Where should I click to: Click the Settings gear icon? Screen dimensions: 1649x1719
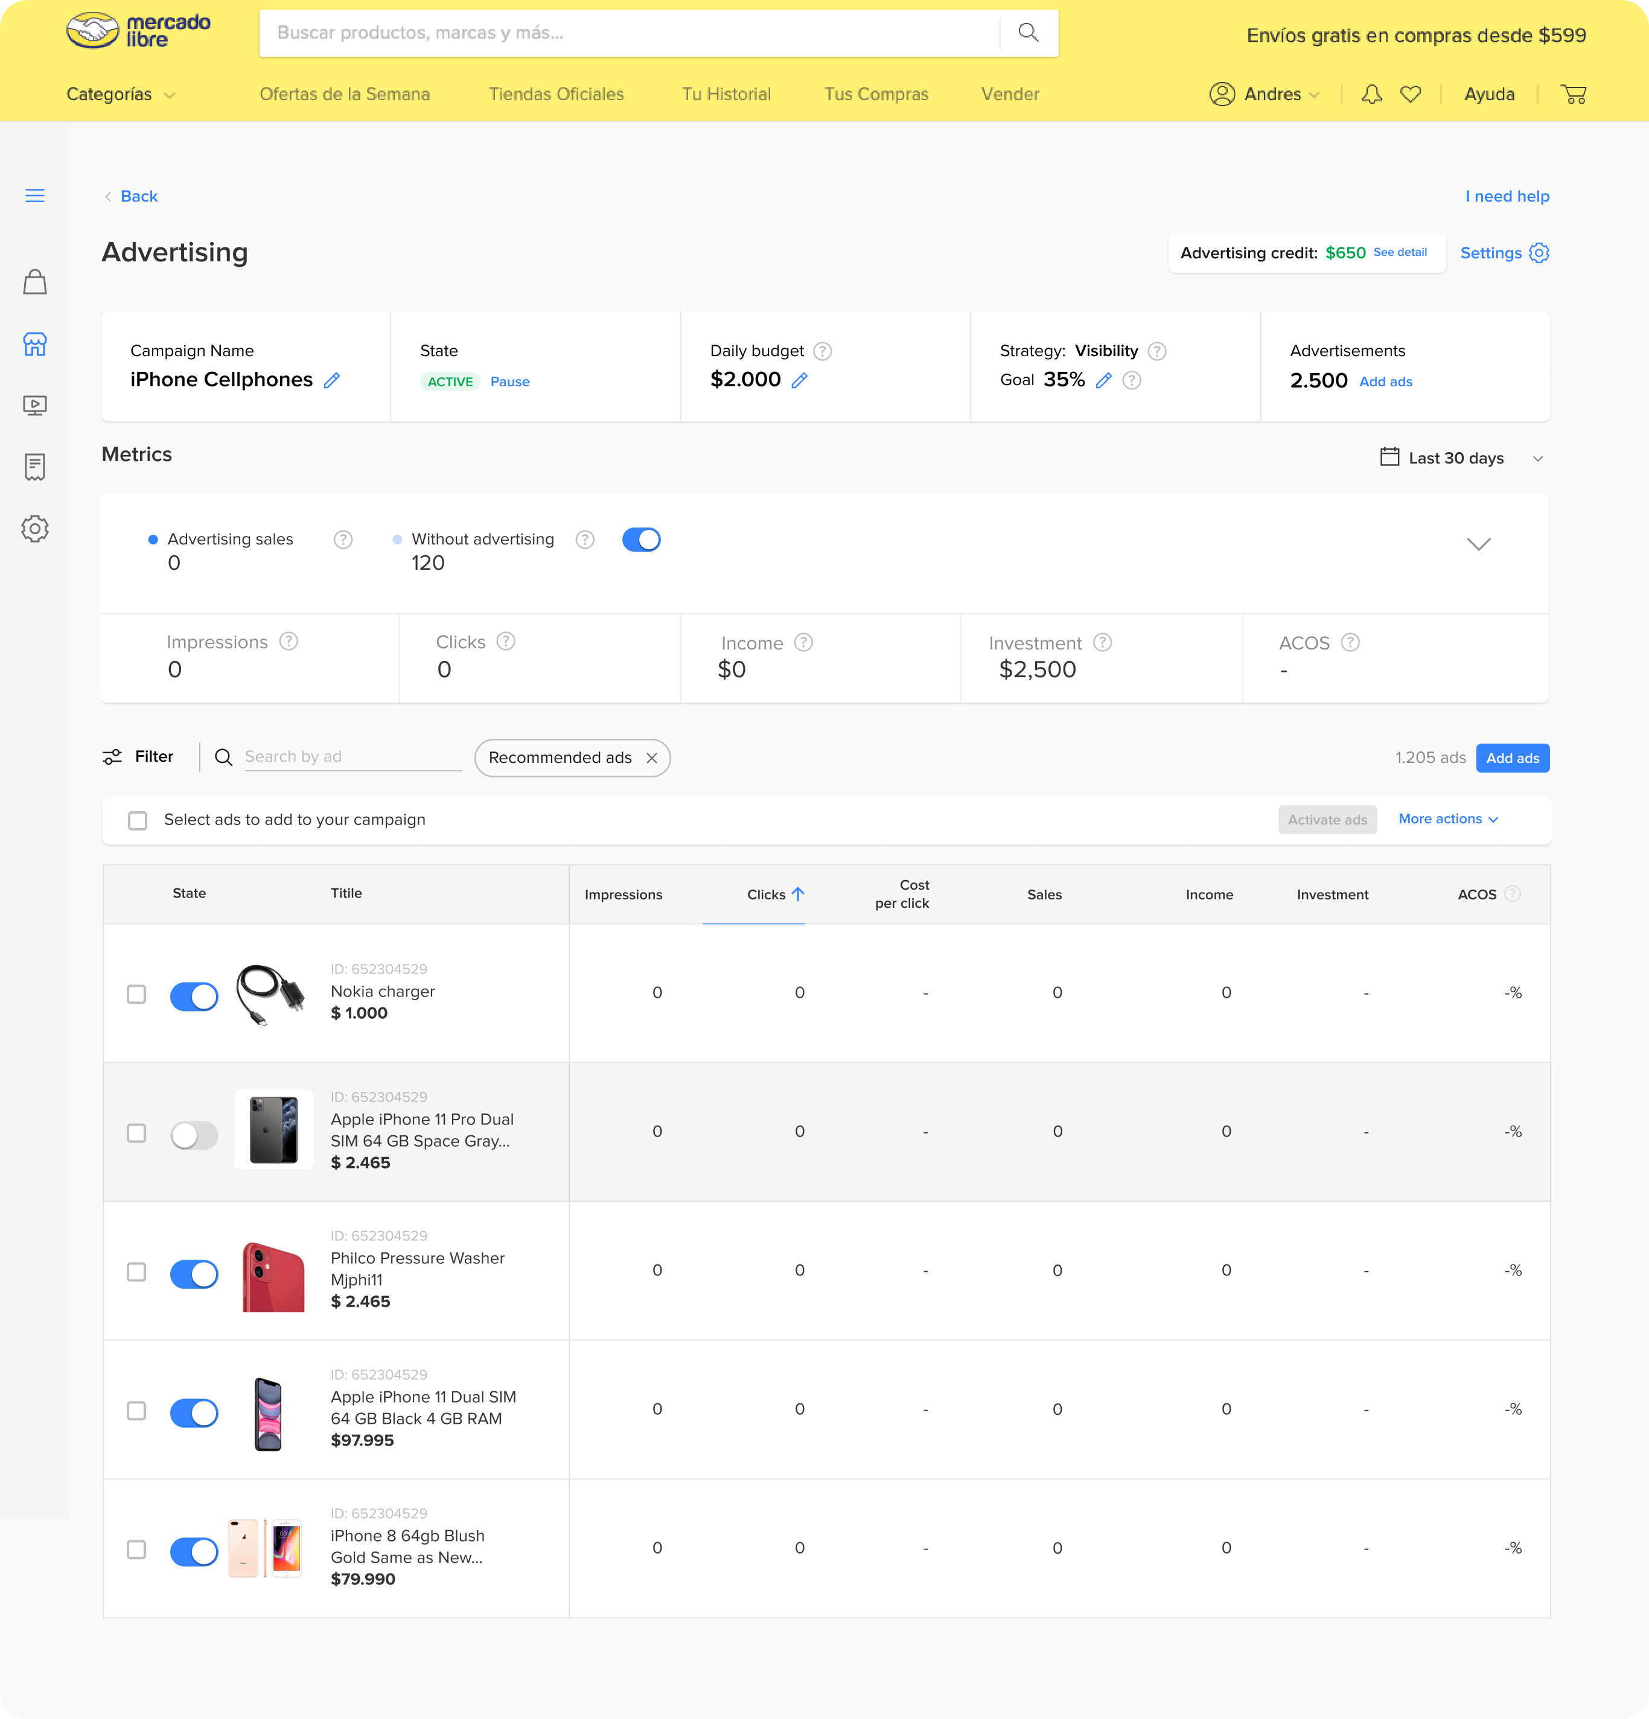click(1539, 252)
